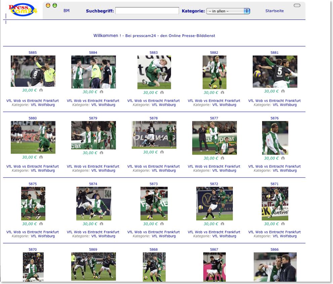Click the camera icon under photo 5885
The image size is (333, 284).
[41, 90]
